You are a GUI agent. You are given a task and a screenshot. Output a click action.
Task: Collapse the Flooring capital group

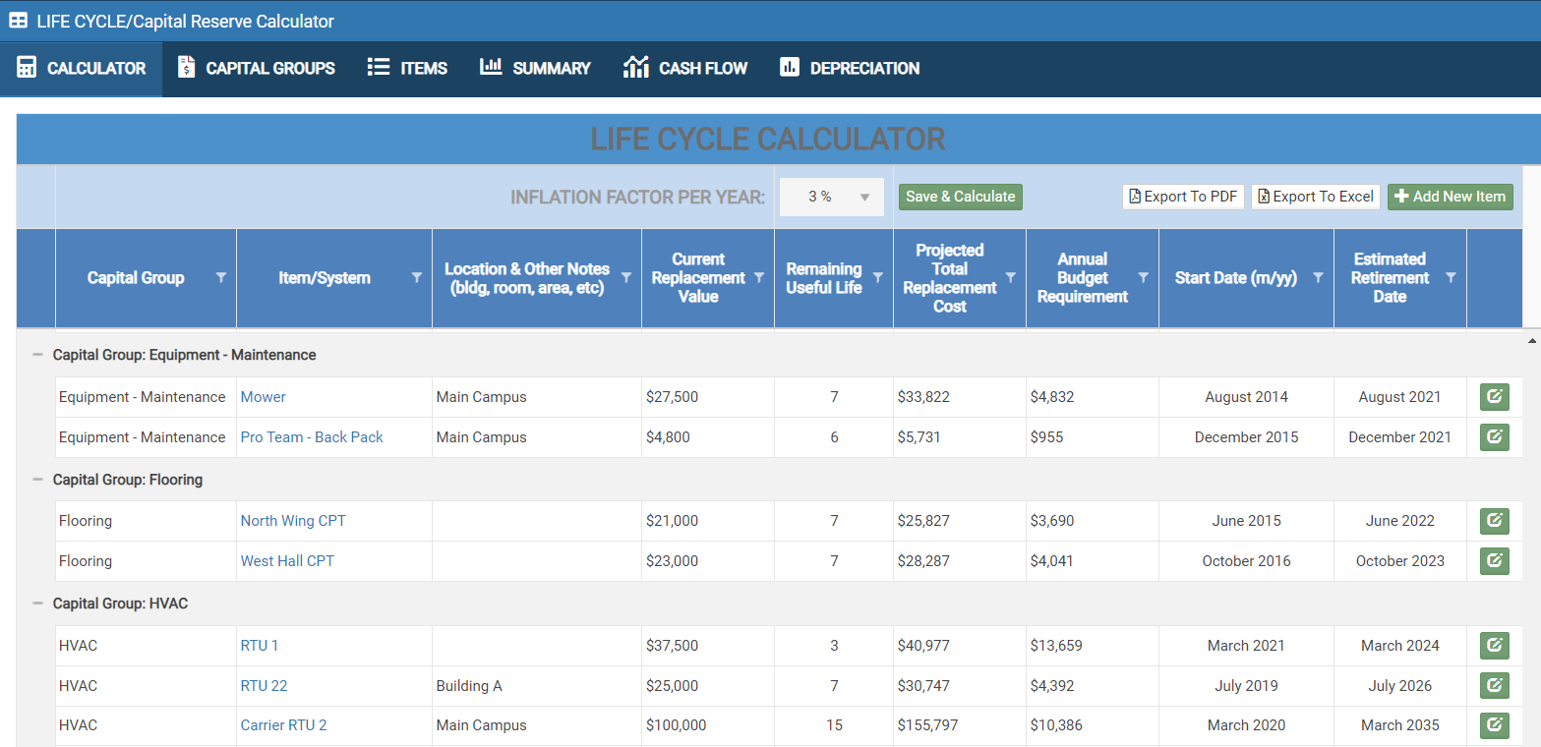point(38,480)
